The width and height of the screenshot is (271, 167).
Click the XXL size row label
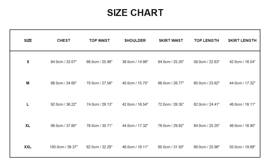tap(28, 147)
